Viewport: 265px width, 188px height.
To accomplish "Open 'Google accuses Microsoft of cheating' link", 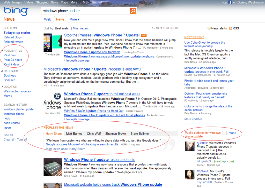I will click(82, 144).
